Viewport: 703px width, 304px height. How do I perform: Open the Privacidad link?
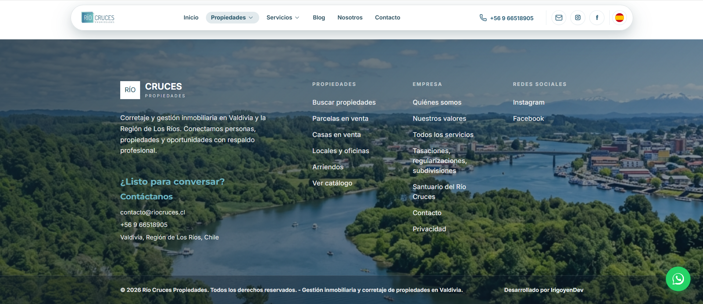[429, 229]
